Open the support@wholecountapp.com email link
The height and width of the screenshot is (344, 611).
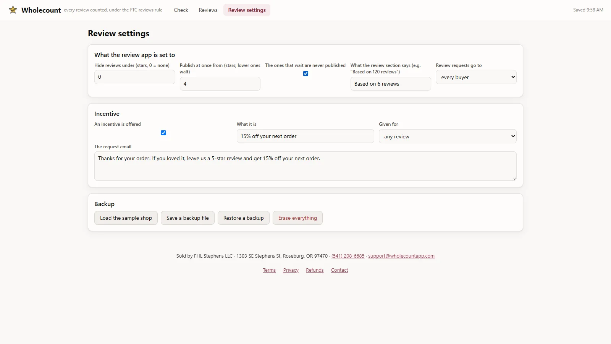pyautogui.click(x=401, y=256)
